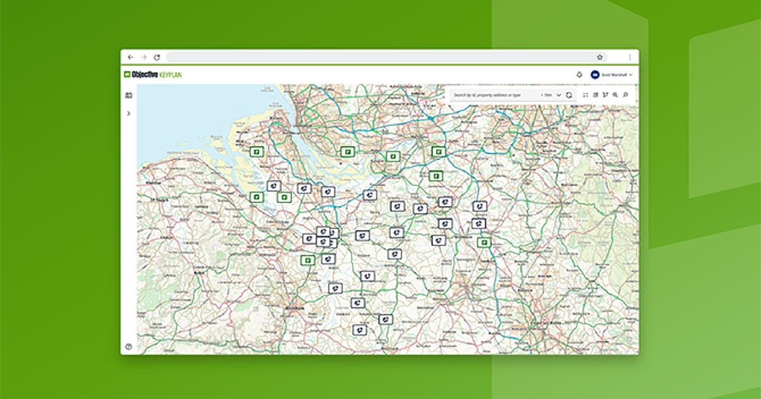Click the browser back arrow

[131, 57]
